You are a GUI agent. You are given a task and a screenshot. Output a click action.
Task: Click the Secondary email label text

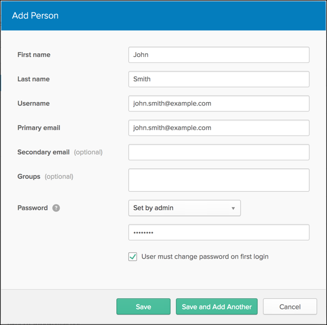click(43, 152)
